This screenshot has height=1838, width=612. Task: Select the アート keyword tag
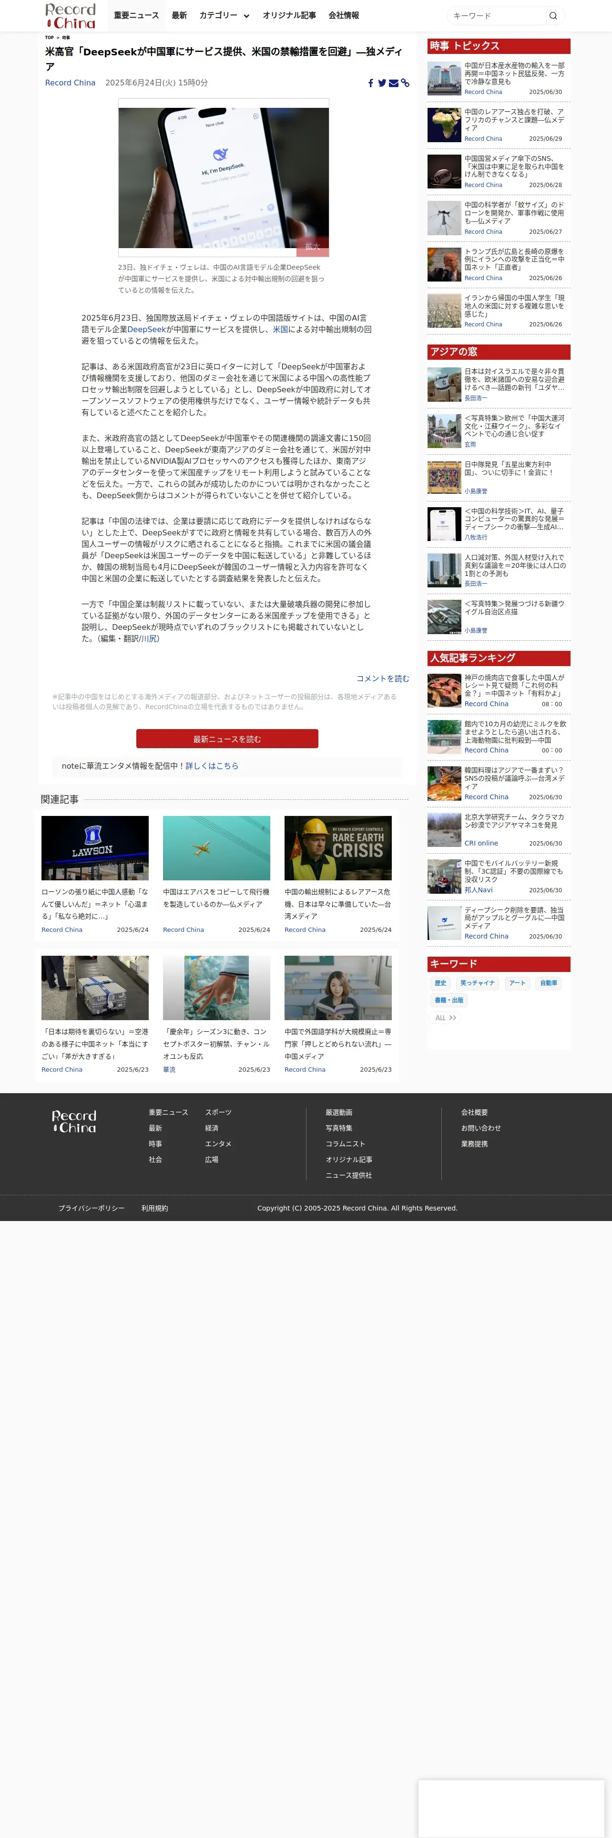pyautogui.click(x=517, y=983)
